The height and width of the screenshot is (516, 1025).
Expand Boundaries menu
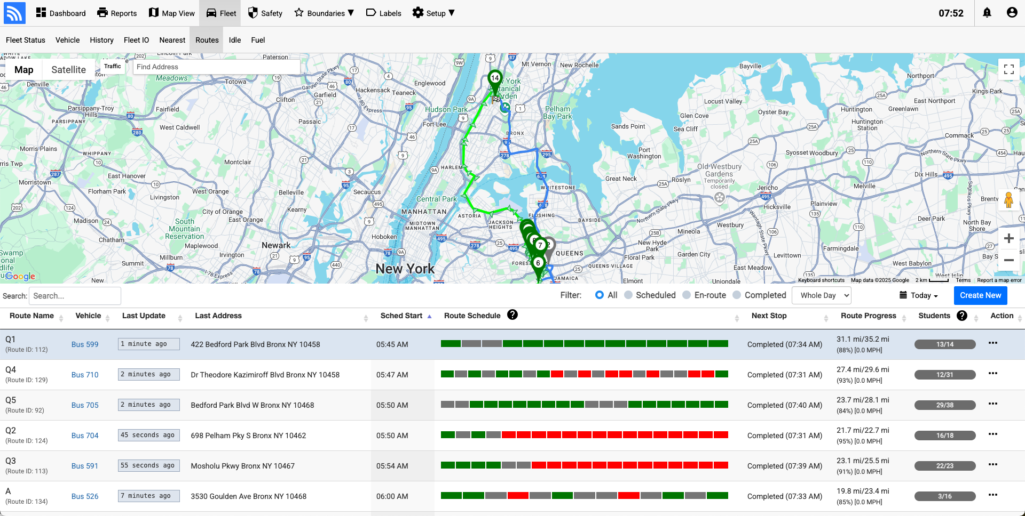(x=324, y=13)
